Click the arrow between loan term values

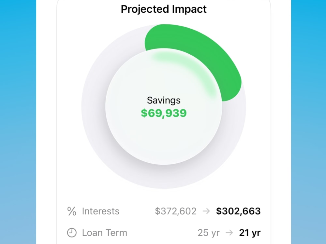click(229, 233)
